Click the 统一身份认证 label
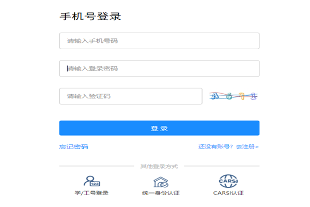The image size is (310, 207). pyautogui.click(x=161, y=193)
